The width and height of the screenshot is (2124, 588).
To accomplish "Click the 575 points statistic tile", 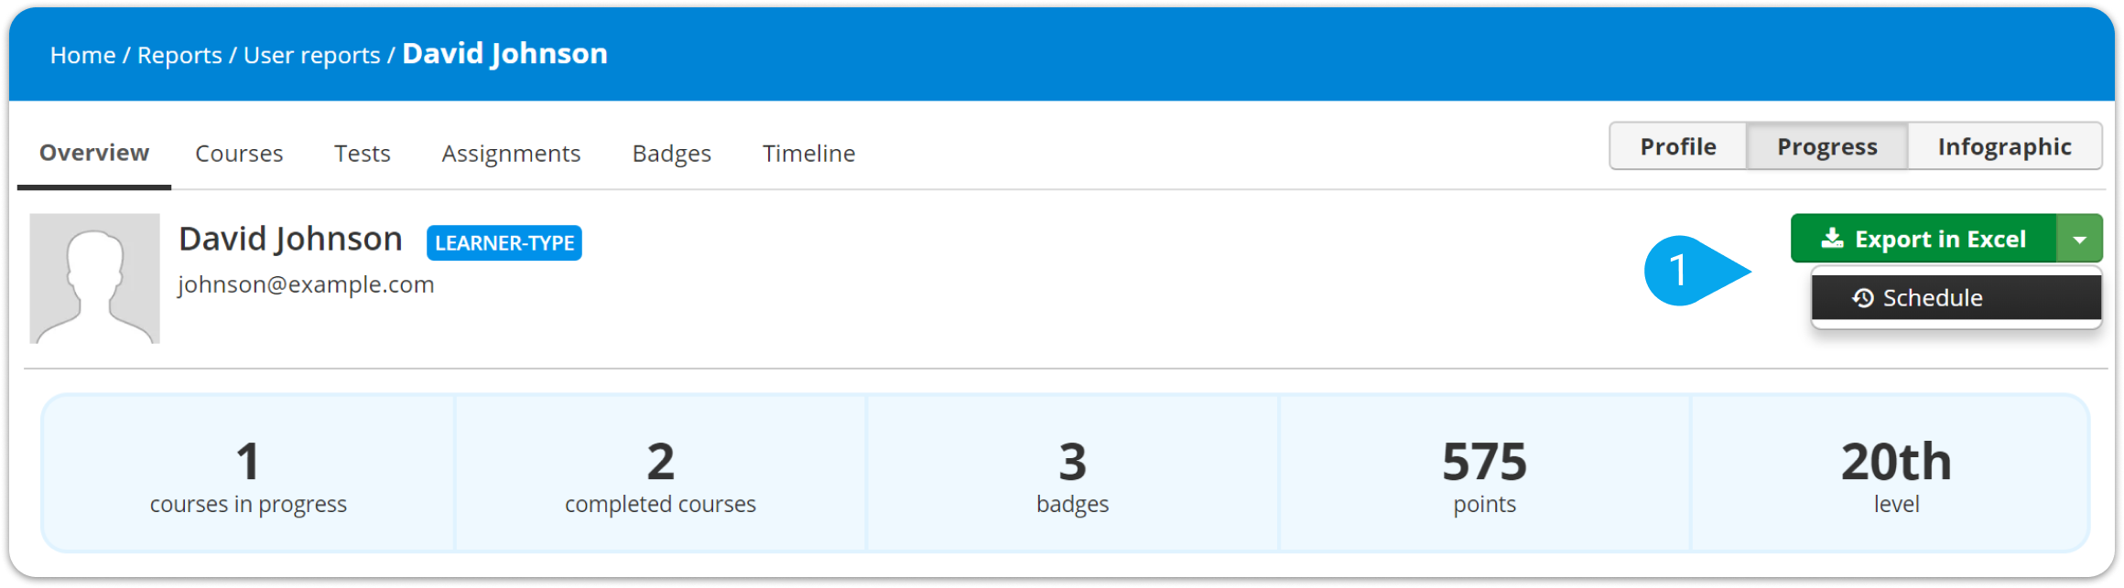I will [1484, 474].
